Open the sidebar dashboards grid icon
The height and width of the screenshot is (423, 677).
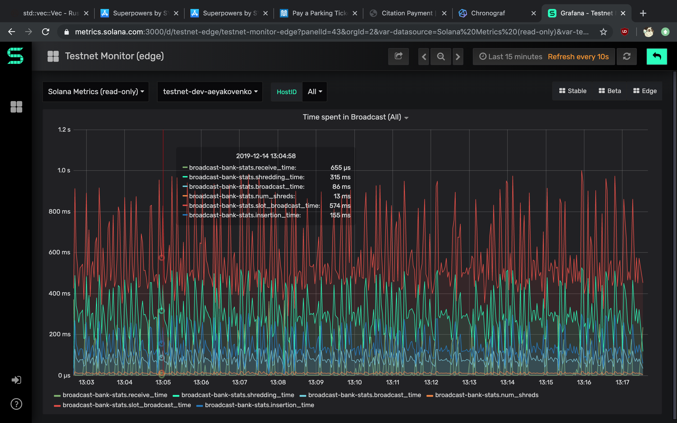(x=16, y=107)
